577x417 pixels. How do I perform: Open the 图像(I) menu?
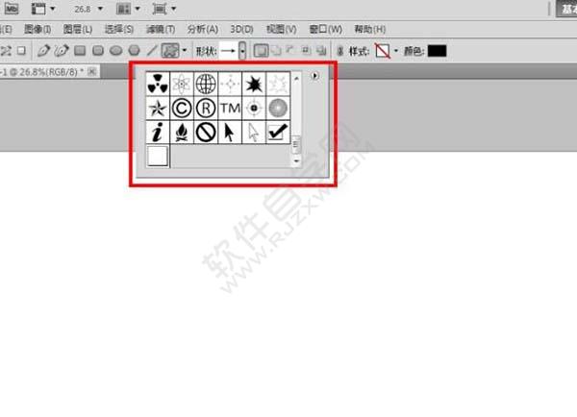[x=38, y=29]
